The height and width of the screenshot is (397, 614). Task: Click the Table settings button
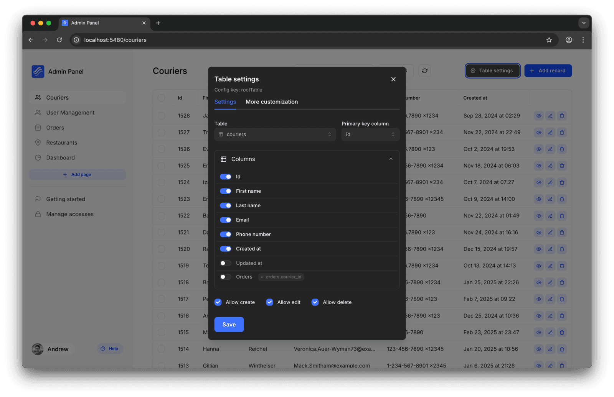[x=493, y=71]
